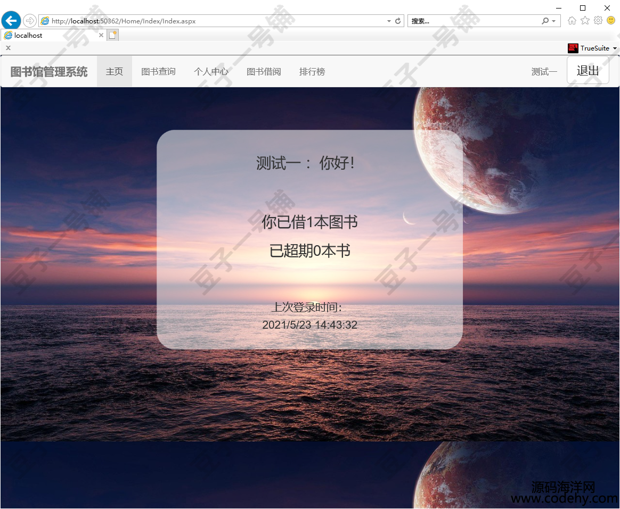This screenshot has width=620, height=509.
Task: Click the browser Back arrow button
Action: click(11, 21)
